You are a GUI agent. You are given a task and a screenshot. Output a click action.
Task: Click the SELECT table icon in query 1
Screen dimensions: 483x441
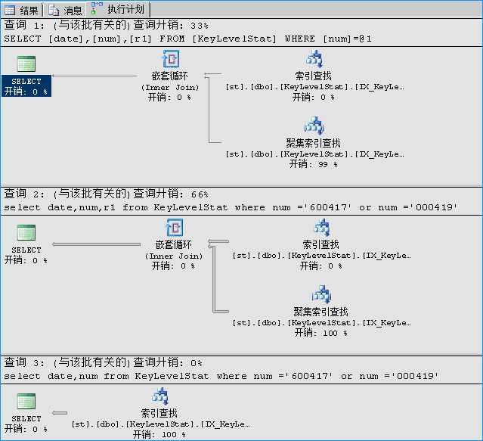coord(26,64)
